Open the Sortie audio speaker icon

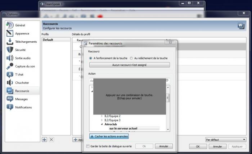coord(10,58)
